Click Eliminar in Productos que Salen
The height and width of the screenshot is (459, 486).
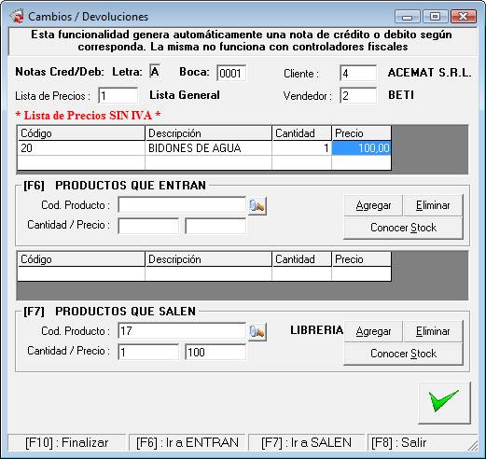coord(433,331)
